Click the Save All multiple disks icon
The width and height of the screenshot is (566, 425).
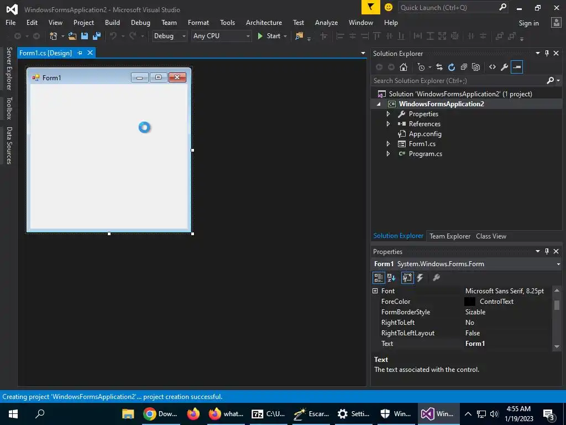(x=97, y=36)
